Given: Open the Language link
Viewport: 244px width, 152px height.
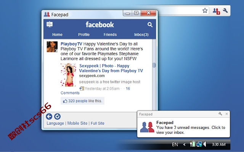Looking at the screenshot, I should 55,123.
